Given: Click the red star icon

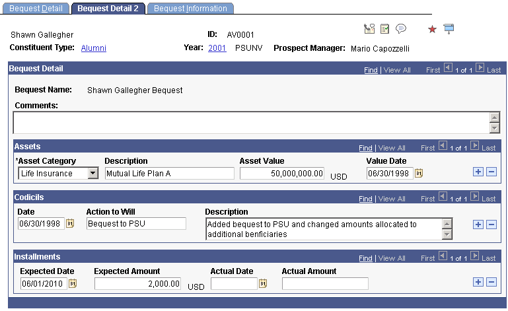Looking at the screenshot, I should tap(432, 29).
